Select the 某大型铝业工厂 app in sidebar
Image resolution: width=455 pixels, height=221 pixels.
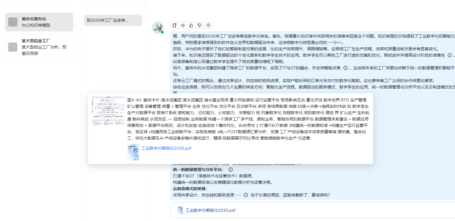tap(39, 47)
